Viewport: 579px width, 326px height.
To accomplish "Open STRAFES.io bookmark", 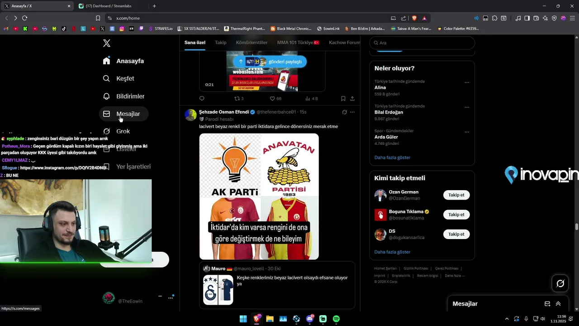I will 161,29.
